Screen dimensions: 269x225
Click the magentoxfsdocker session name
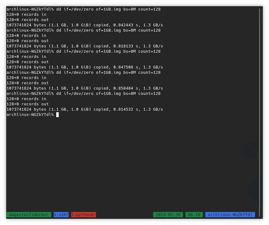point(30,214)
